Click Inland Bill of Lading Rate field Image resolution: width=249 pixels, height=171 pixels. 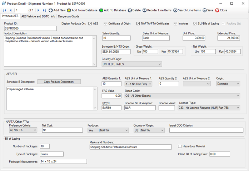220,154
